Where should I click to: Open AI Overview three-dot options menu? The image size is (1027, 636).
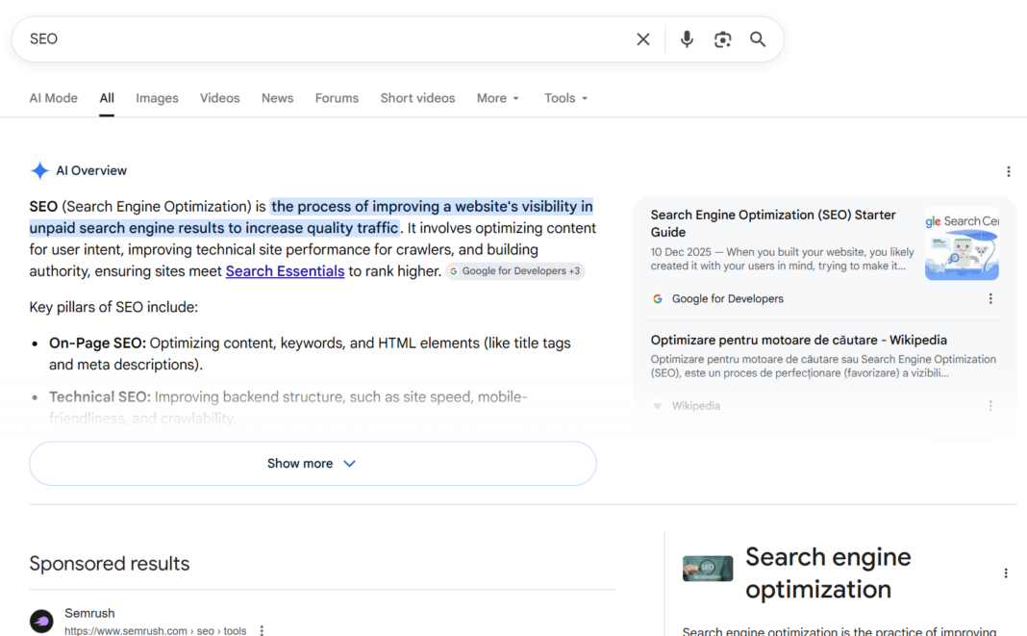(x=1008, y=171)
